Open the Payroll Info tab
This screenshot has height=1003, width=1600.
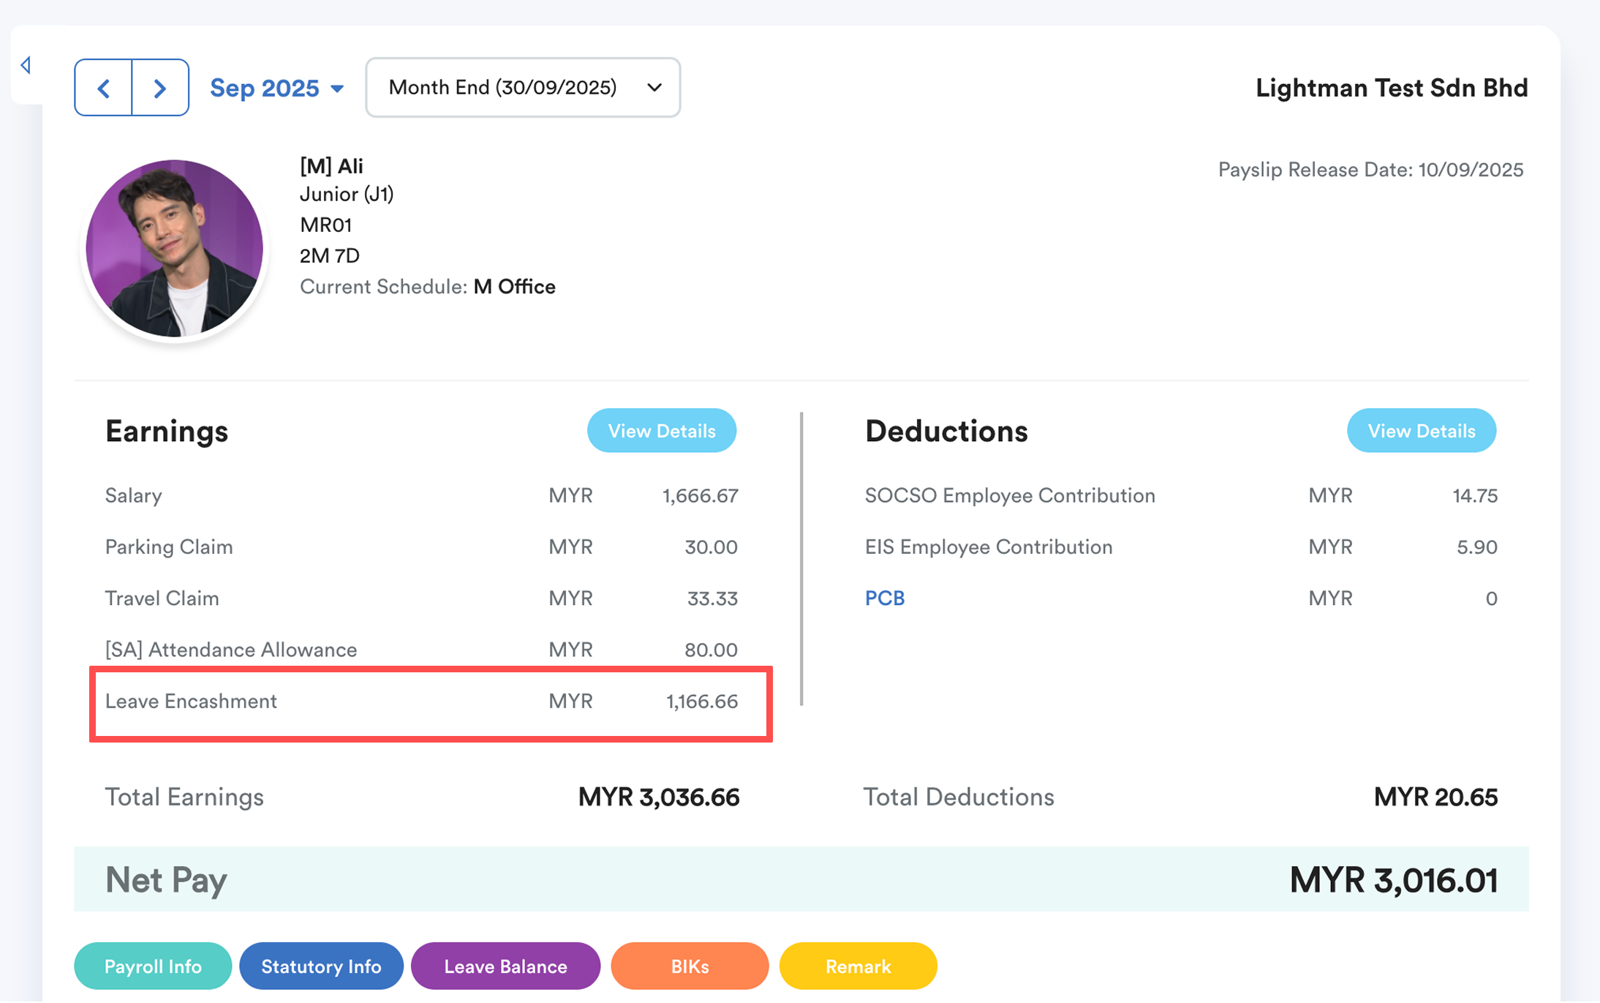pyautogui.click(x=153, y=966)
